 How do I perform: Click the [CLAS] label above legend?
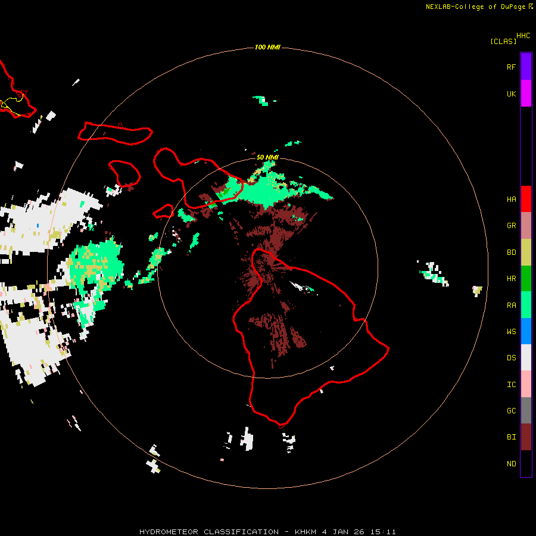(x=503, y=41)
